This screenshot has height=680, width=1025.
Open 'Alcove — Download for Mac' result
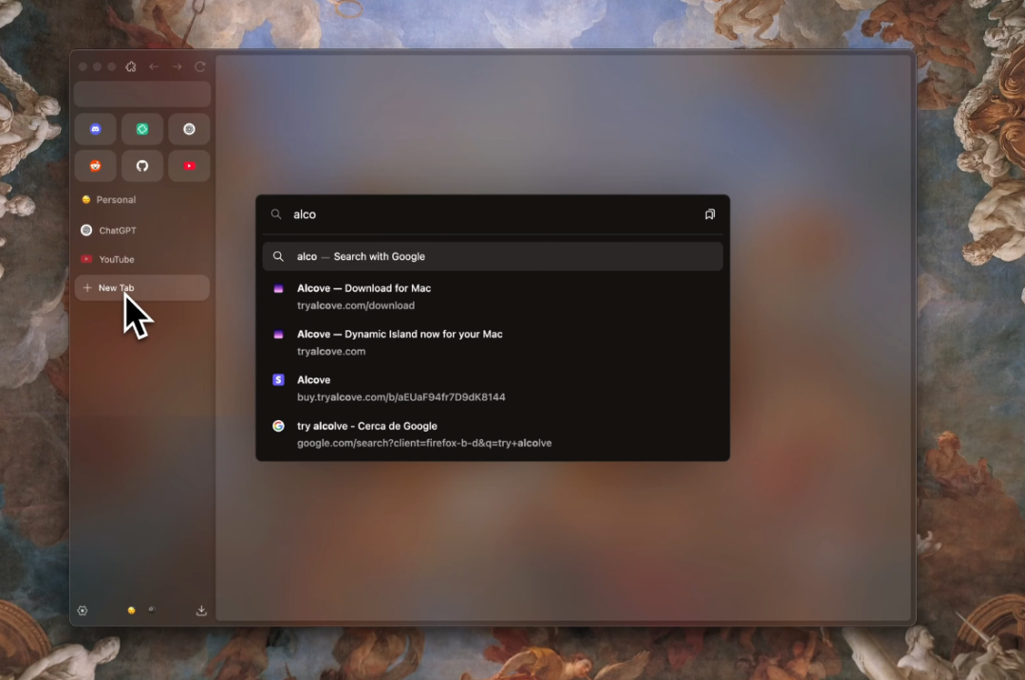pos(493,297)
